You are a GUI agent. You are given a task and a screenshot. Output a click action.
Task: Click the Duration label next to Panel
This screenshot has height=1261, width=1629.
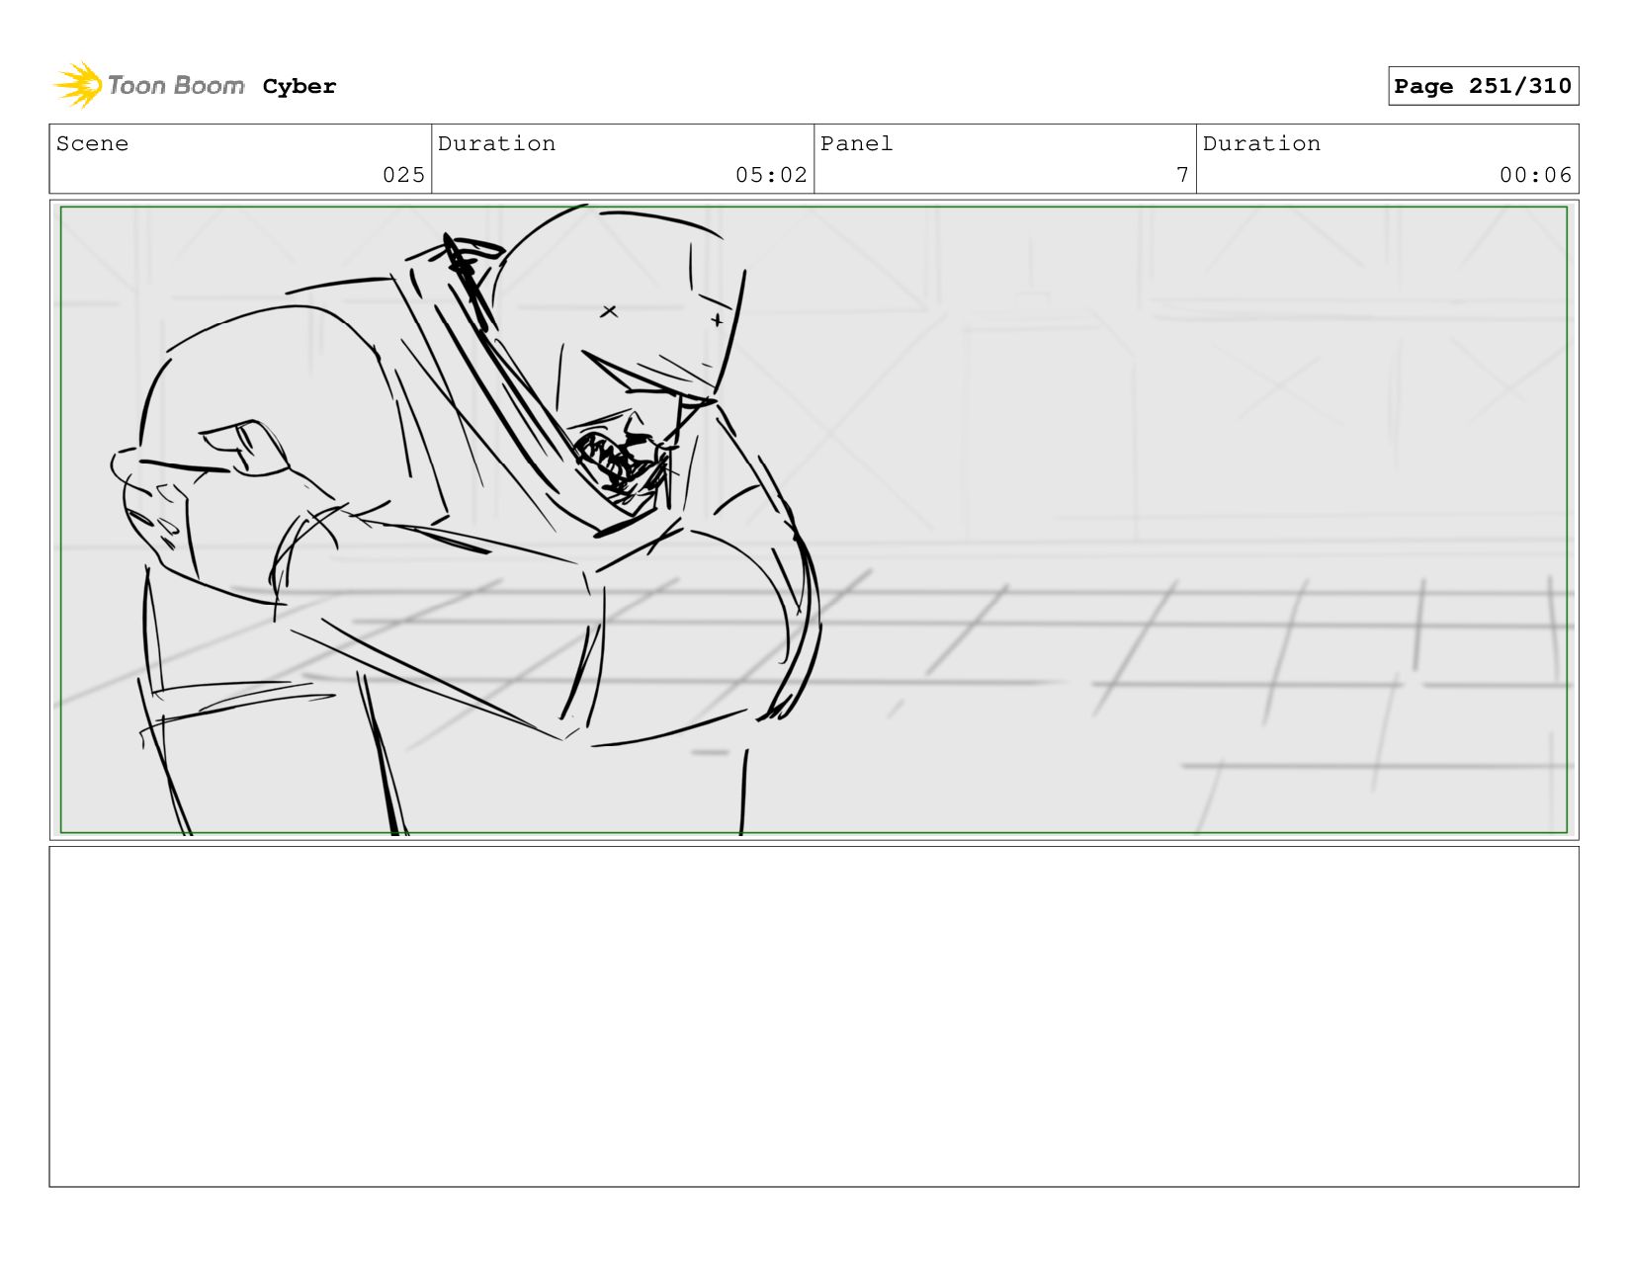pos(1261,143)
